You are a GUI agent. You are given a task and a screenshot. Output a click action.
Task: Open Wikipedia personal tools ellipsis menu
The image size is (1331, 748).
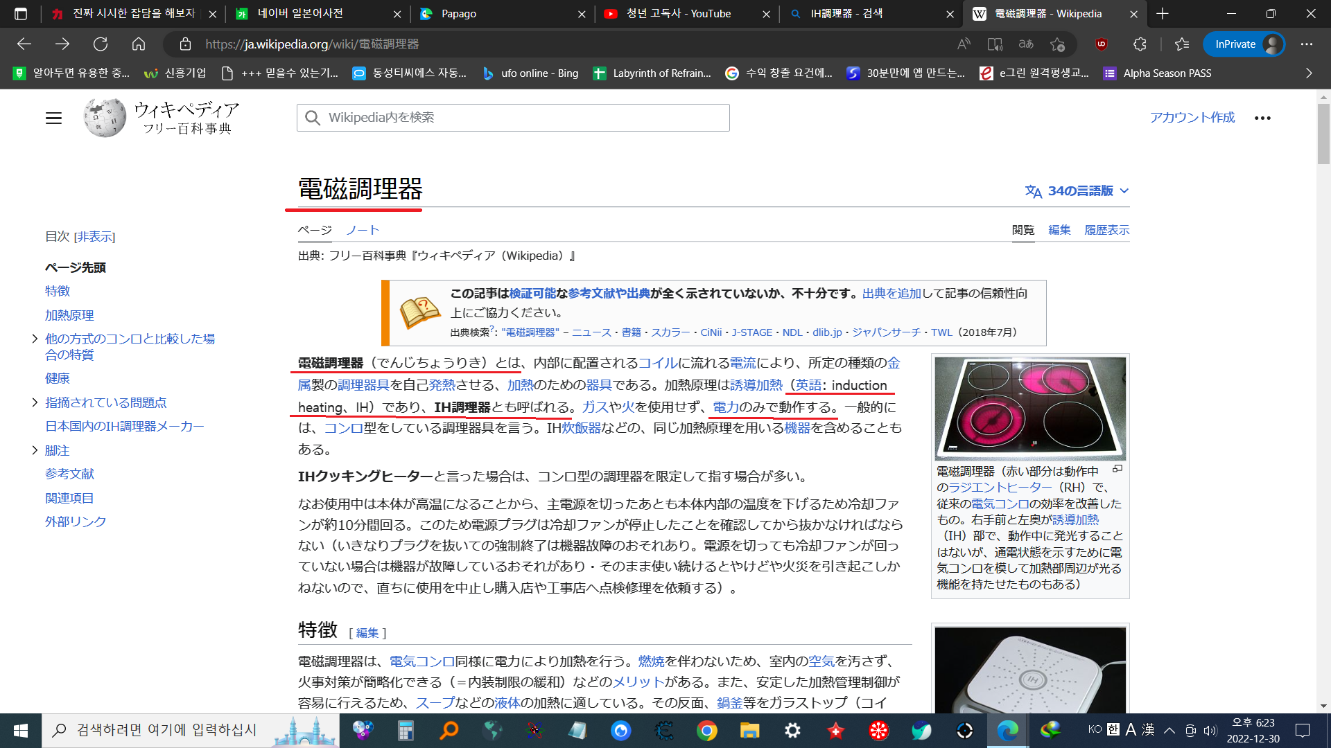(x=1262, y=118)
